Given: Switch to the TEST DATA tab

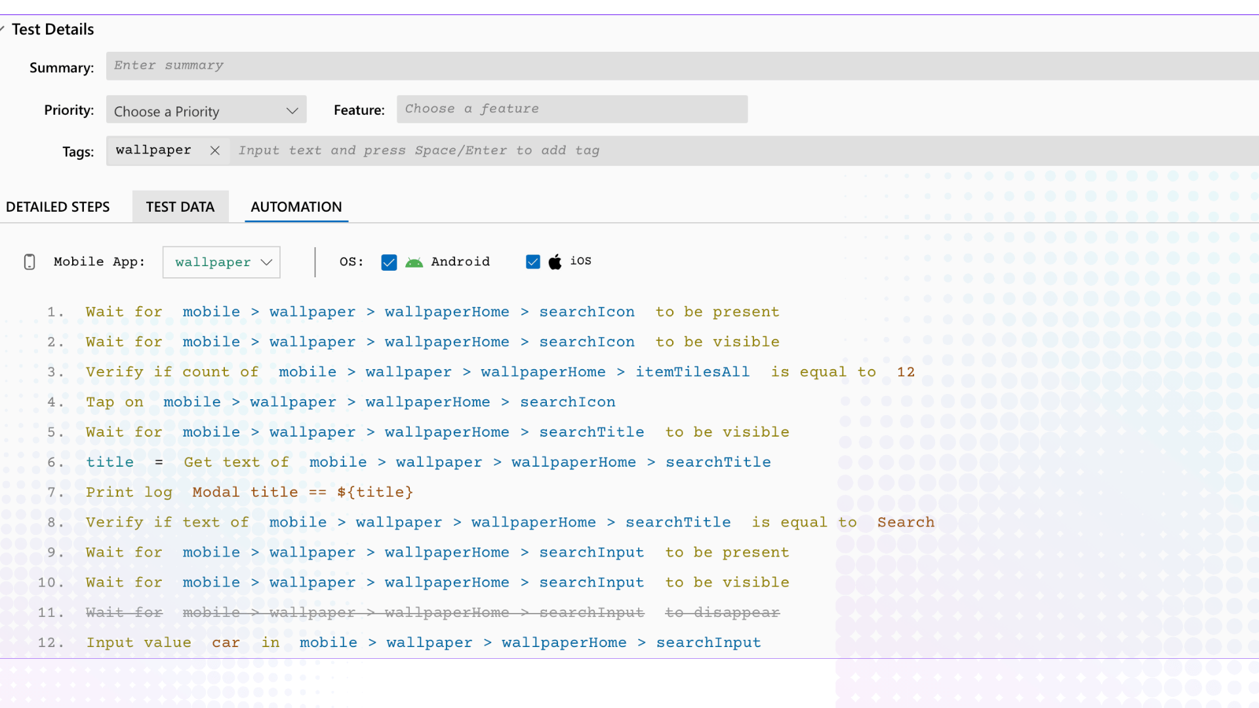Looking at the screenshot, I should tap(180, 206).
